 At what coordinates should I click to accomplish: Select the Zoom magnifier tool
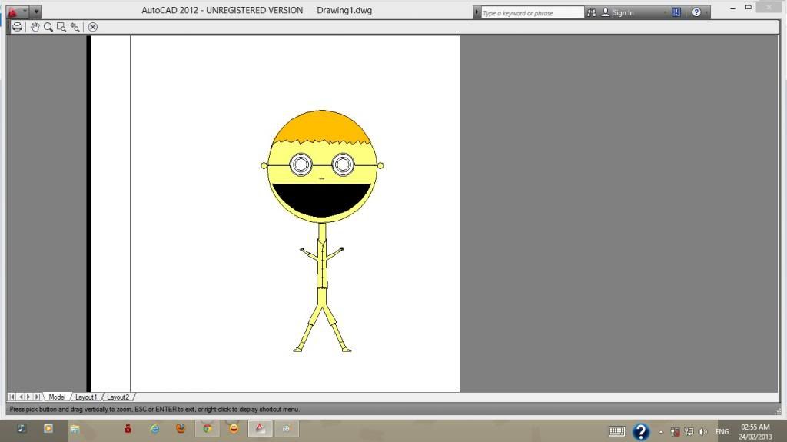48,27
